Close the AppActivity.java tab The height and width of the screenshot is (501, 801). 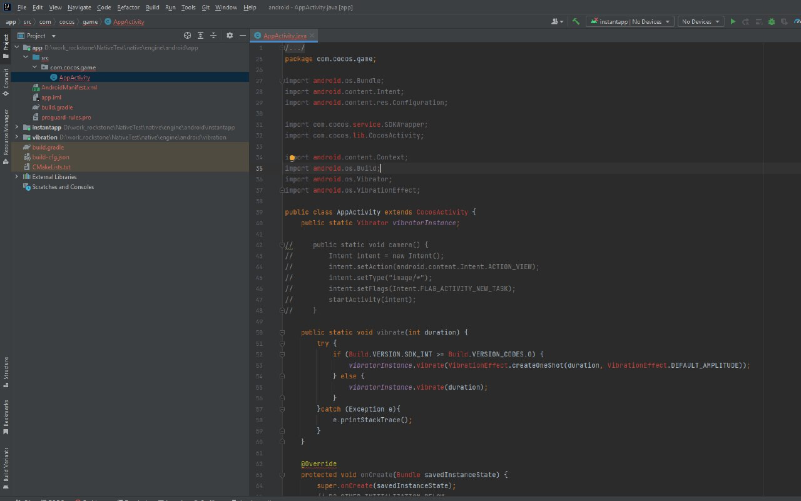tap(312, 36)
